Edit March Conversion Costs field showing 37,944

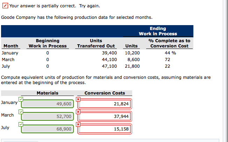point(105,117)
